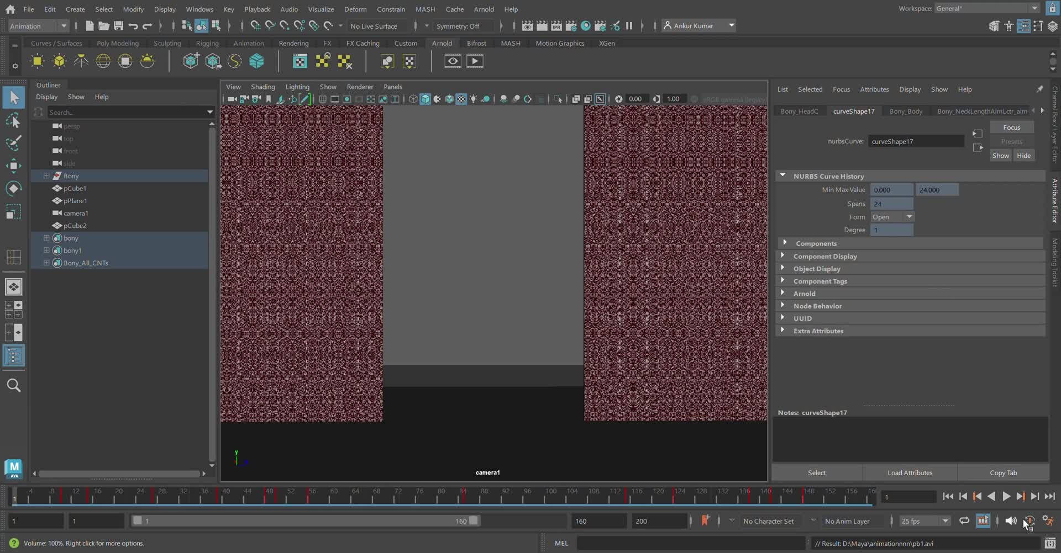Click the Undo arrow icon
Image resolution: width=1061 pixels, height=553 pixels.
[x=133, y=26]
